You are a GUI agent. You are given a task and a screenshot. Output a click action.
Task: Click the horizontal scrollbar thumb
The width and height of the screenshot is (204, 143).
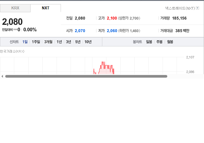[x=86, y=76]
